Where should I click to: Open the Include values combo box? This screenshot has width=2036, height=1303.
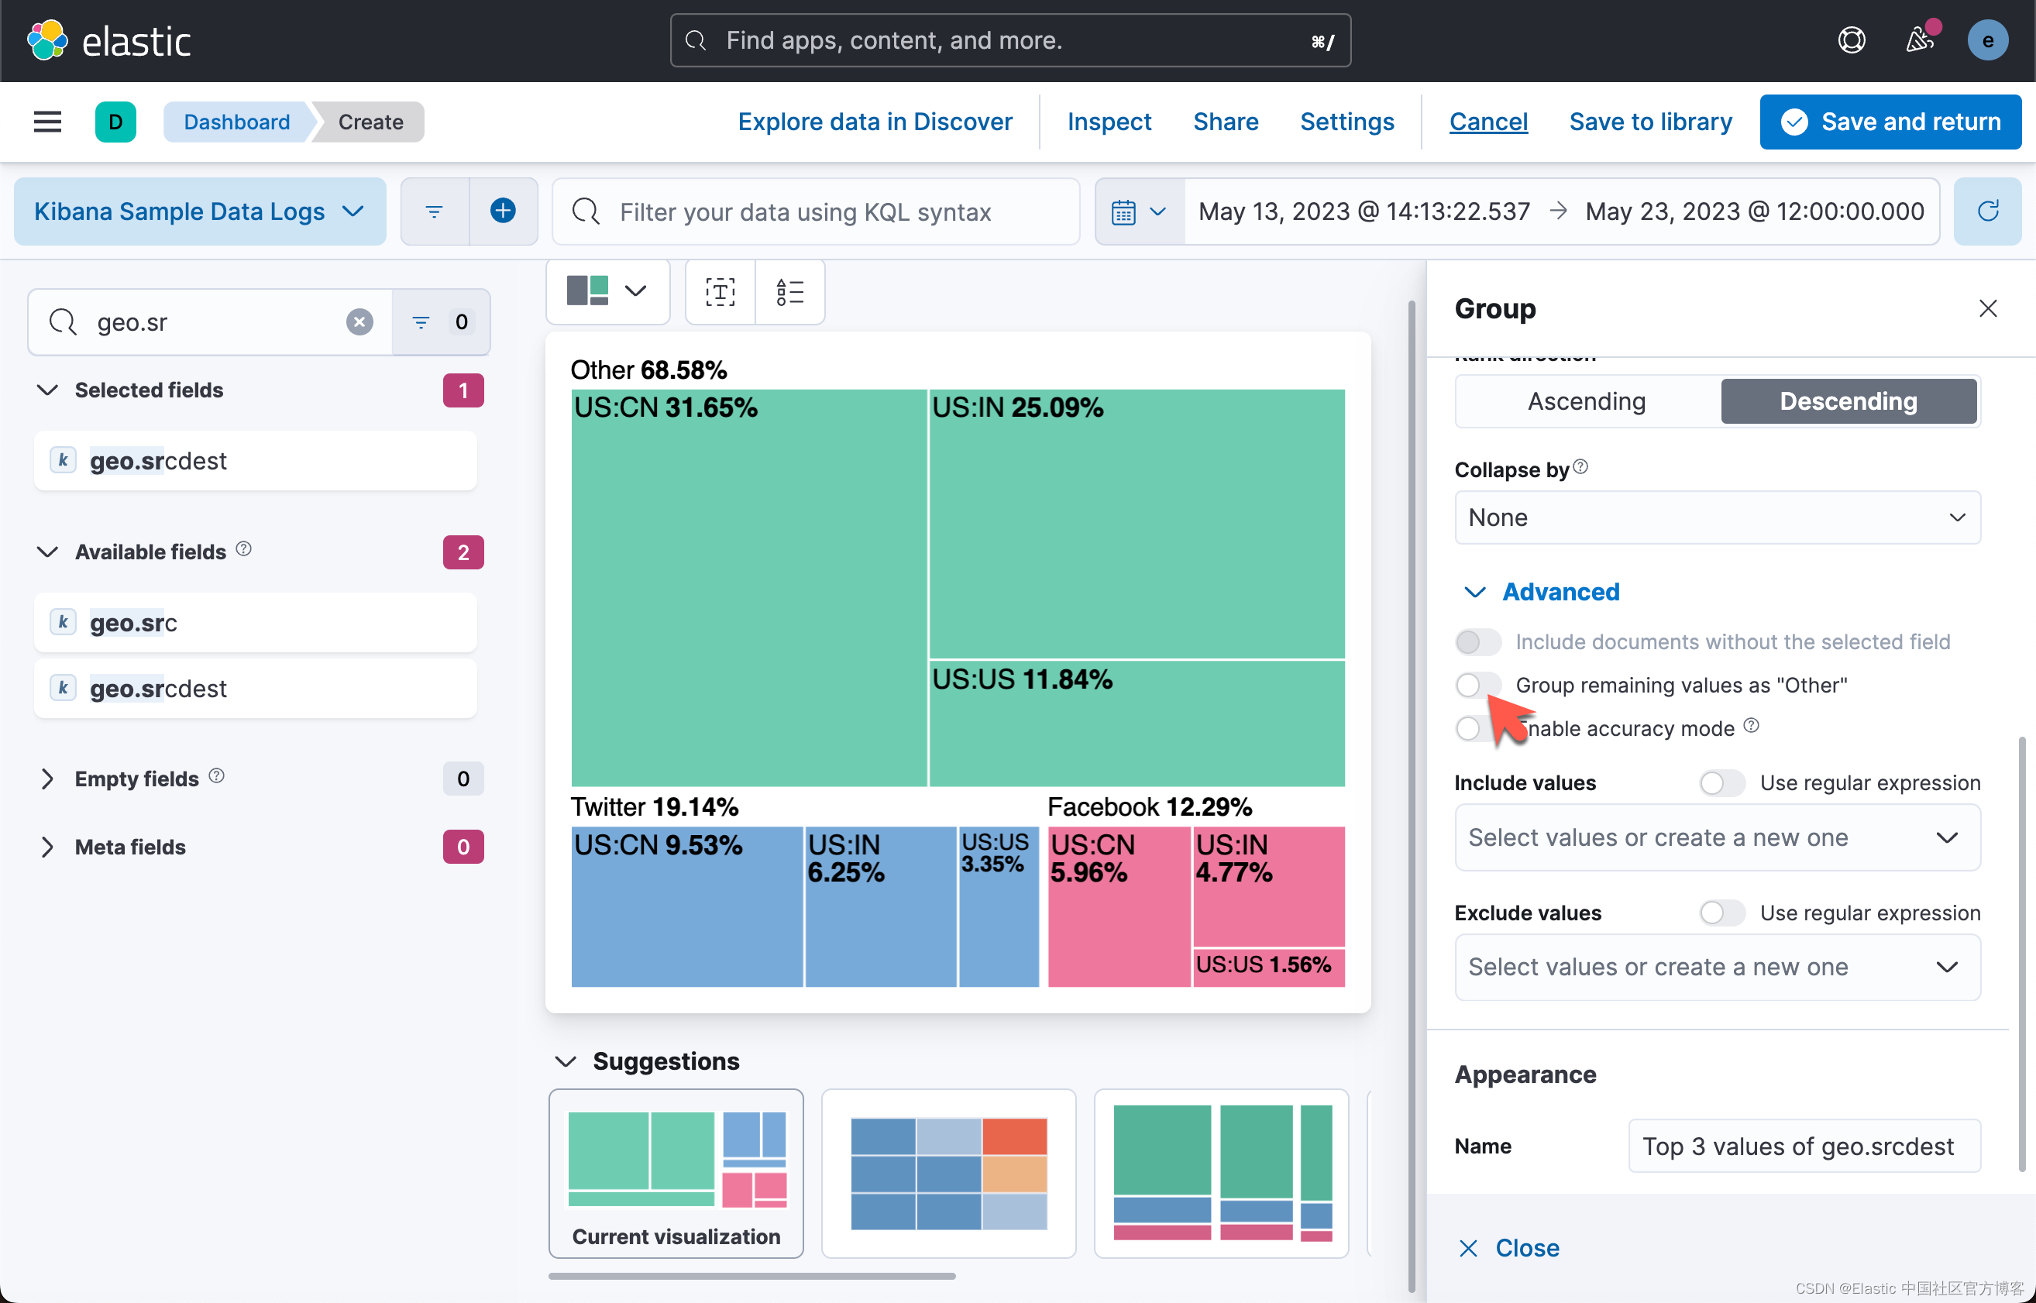coord(1717,837)
